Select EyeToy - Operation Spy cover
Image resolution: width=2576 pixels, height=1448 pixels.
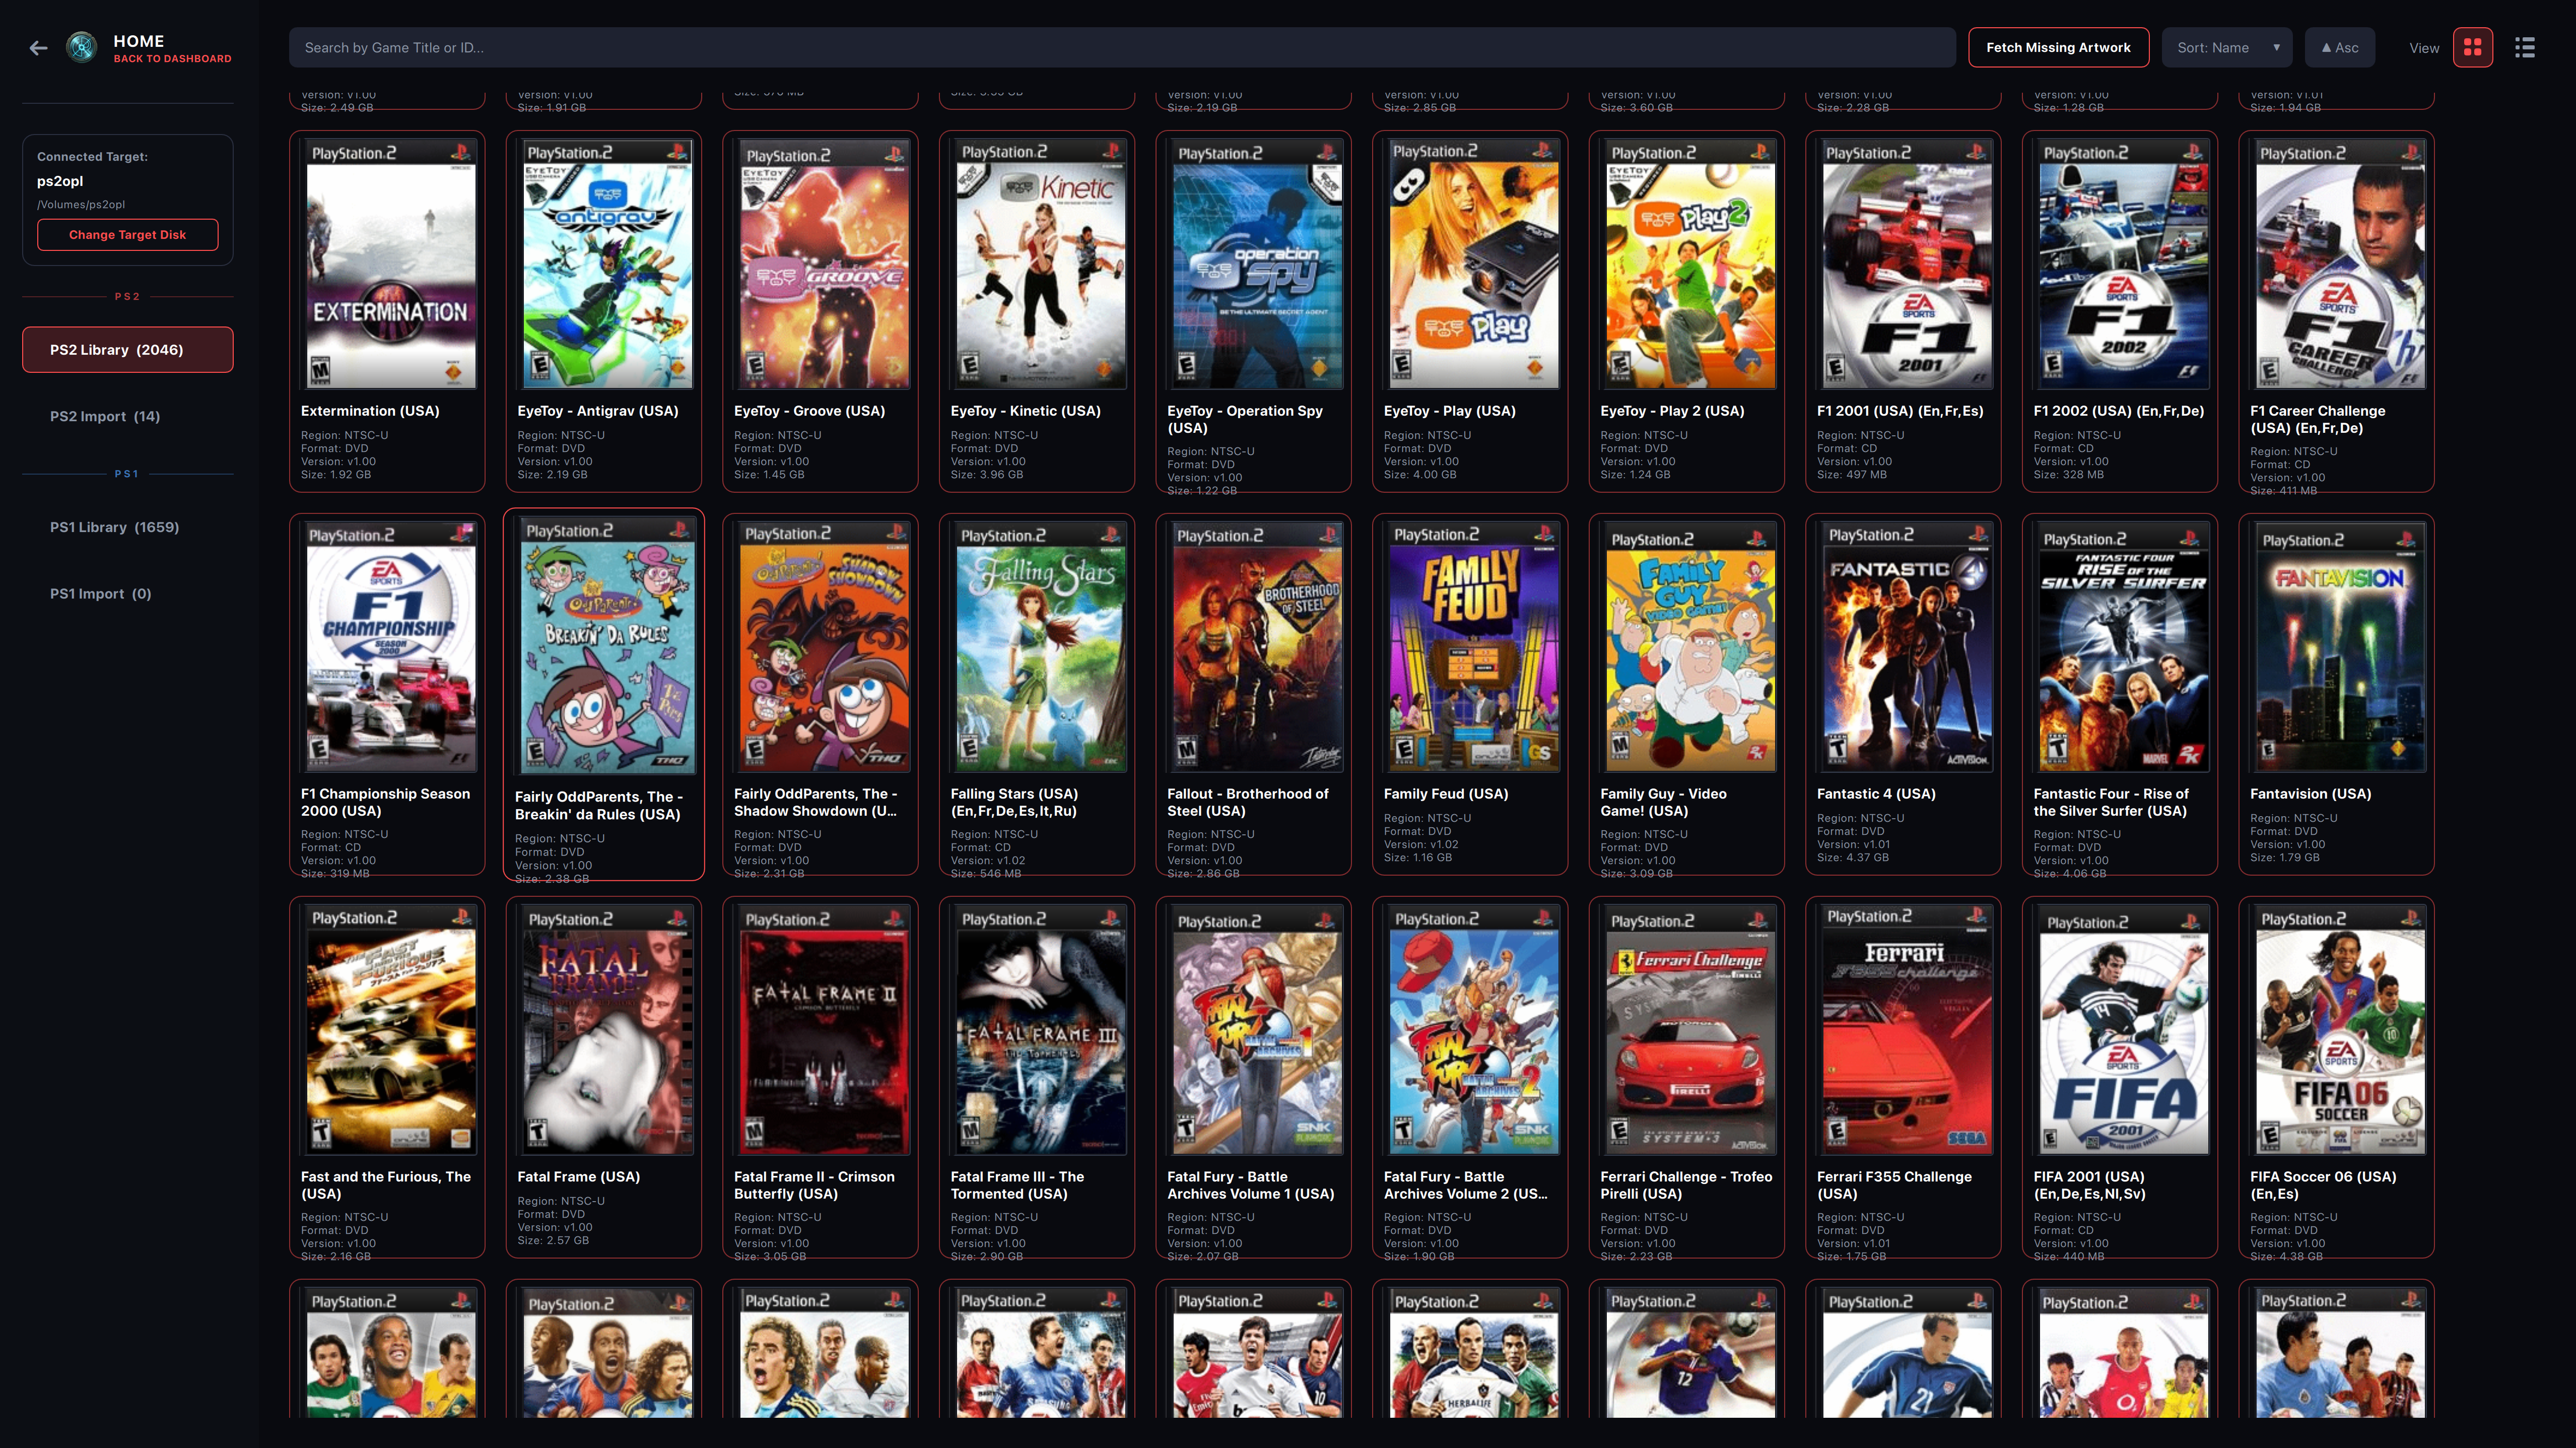1256,264
